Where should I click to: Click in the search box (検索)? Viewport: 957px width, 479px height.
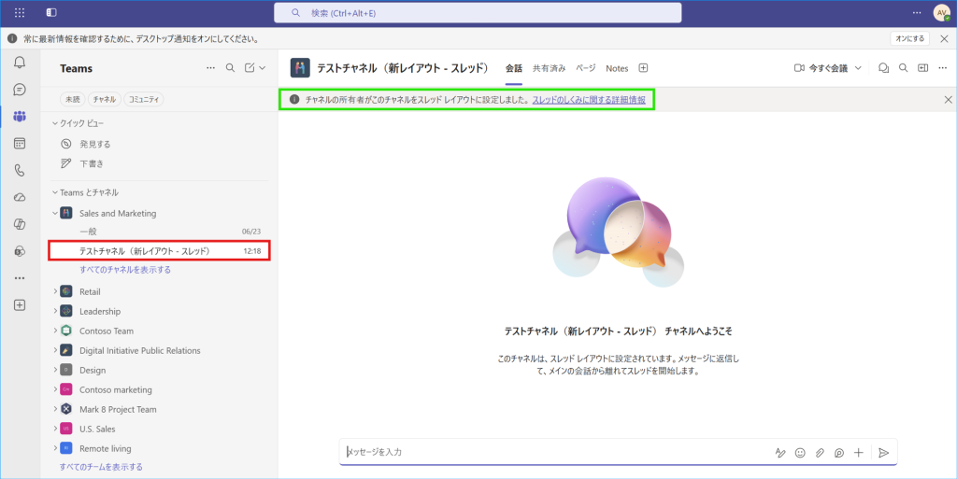pos(478,13)
